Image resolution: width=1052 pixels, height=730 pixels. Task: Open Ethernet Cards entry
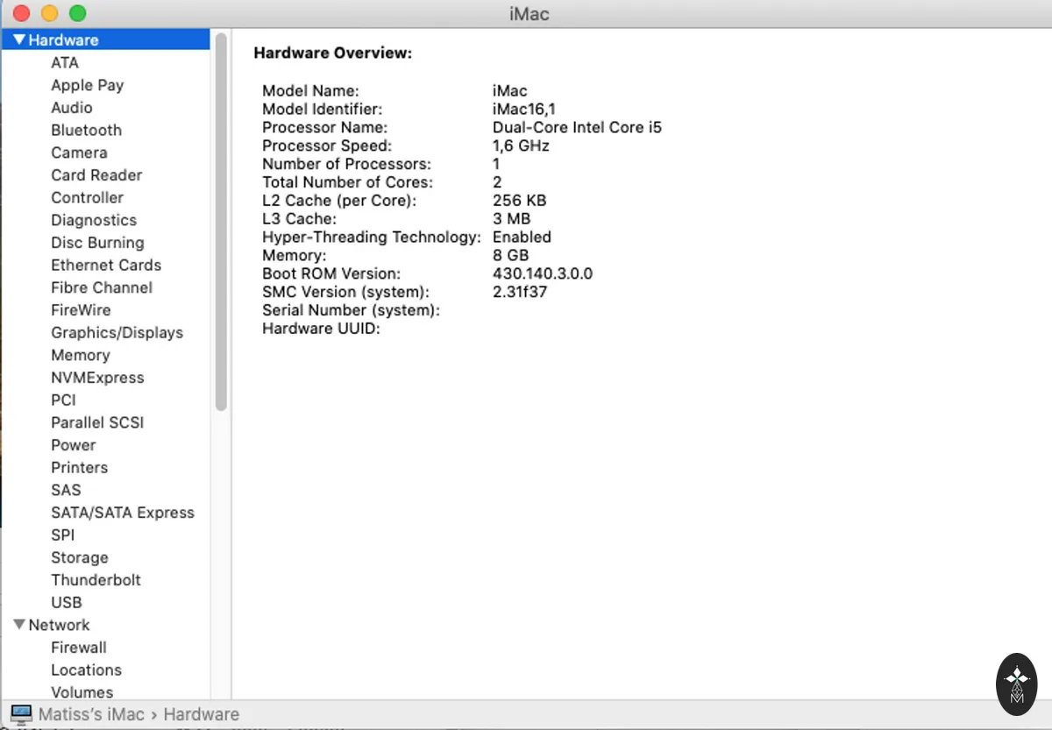pyautogui.click(x=106, y=265)
